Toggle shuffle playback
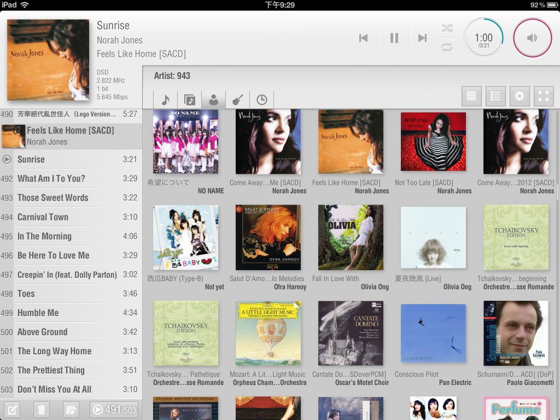Viewport: 560px width, 420px height. pos(447,28)
